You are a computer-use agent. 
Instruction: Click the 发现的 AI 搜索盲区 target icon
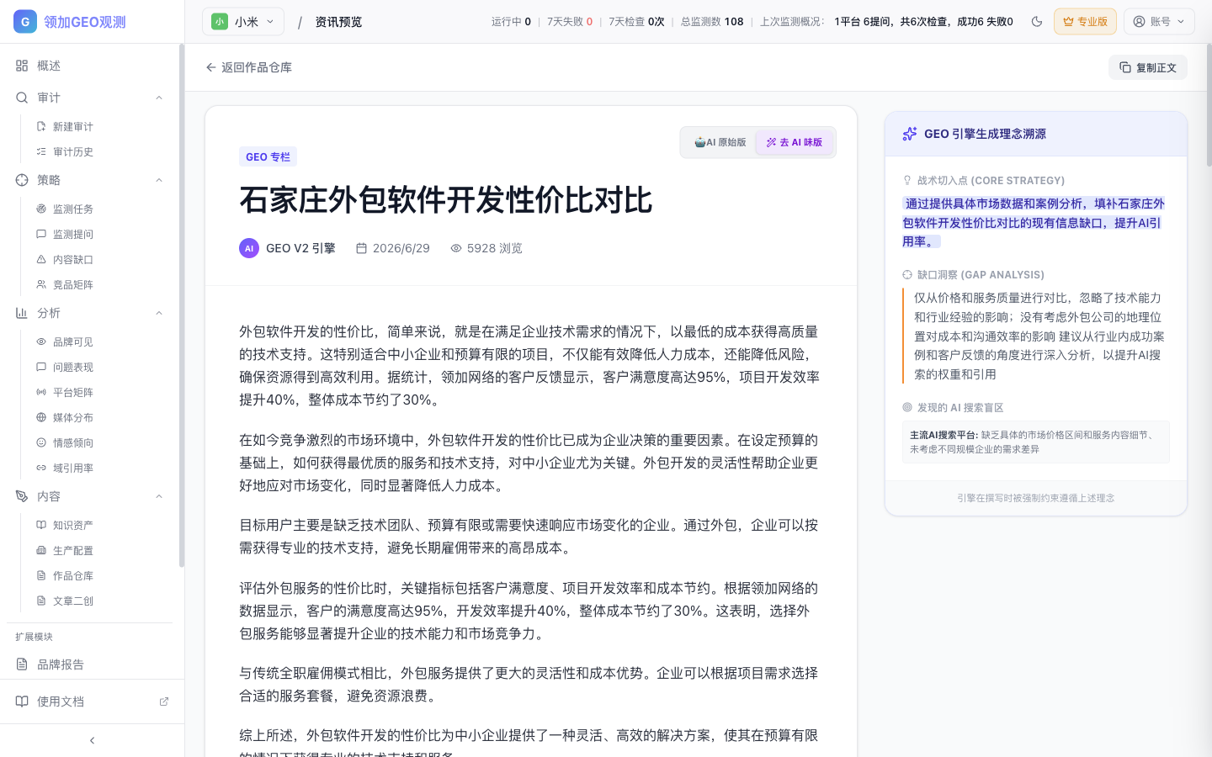click(x=907, y=407)
